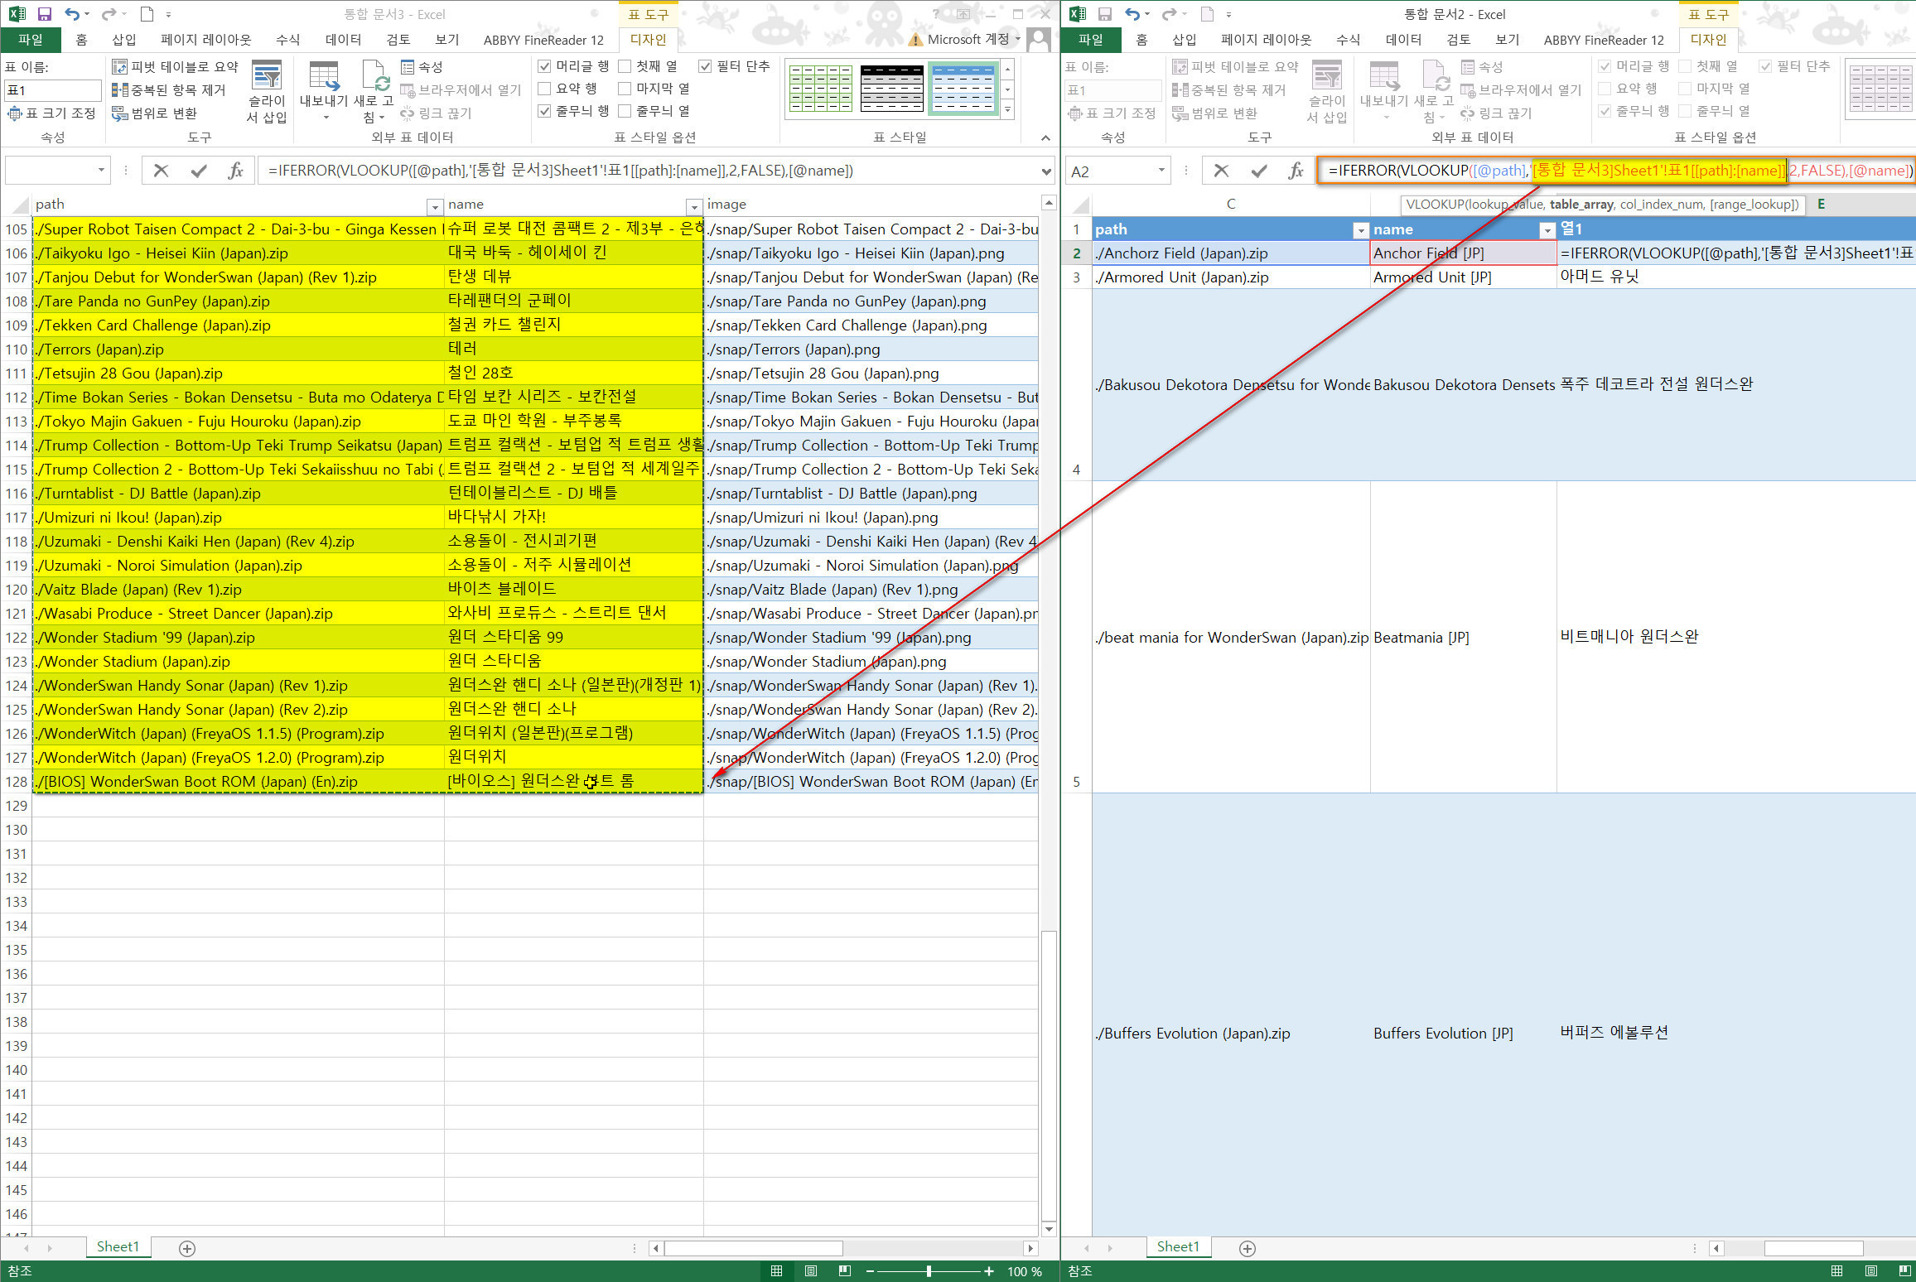Confirm formula with checkmark in right window

point(1259,171)
